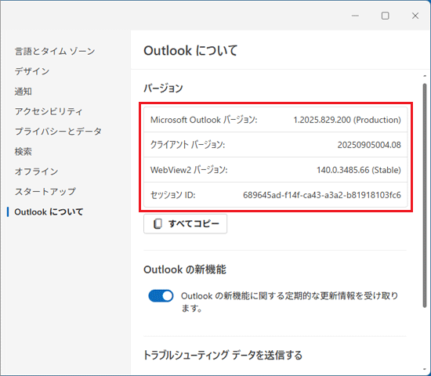431x376 pixels.
Task: Open アクセシビリティ settings page
Action: [x=49, y=111]
